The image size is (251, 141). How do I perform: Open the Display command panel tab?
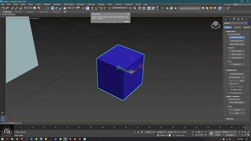pos(242,19)
